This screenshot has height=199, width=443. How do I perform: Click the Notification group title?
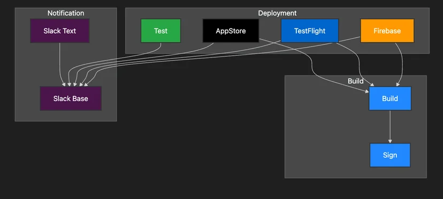(x=66, y=13)
